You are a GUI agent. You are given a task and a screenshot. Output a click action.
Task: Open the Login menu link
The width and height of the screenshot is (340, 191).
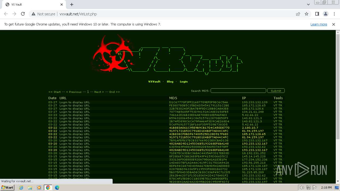tap(184, 82)
